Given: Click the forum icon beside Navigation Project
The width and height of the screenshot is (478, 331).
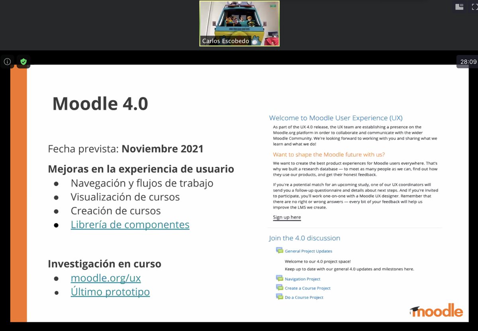Looking at the screenshot, I should (279, 278).
